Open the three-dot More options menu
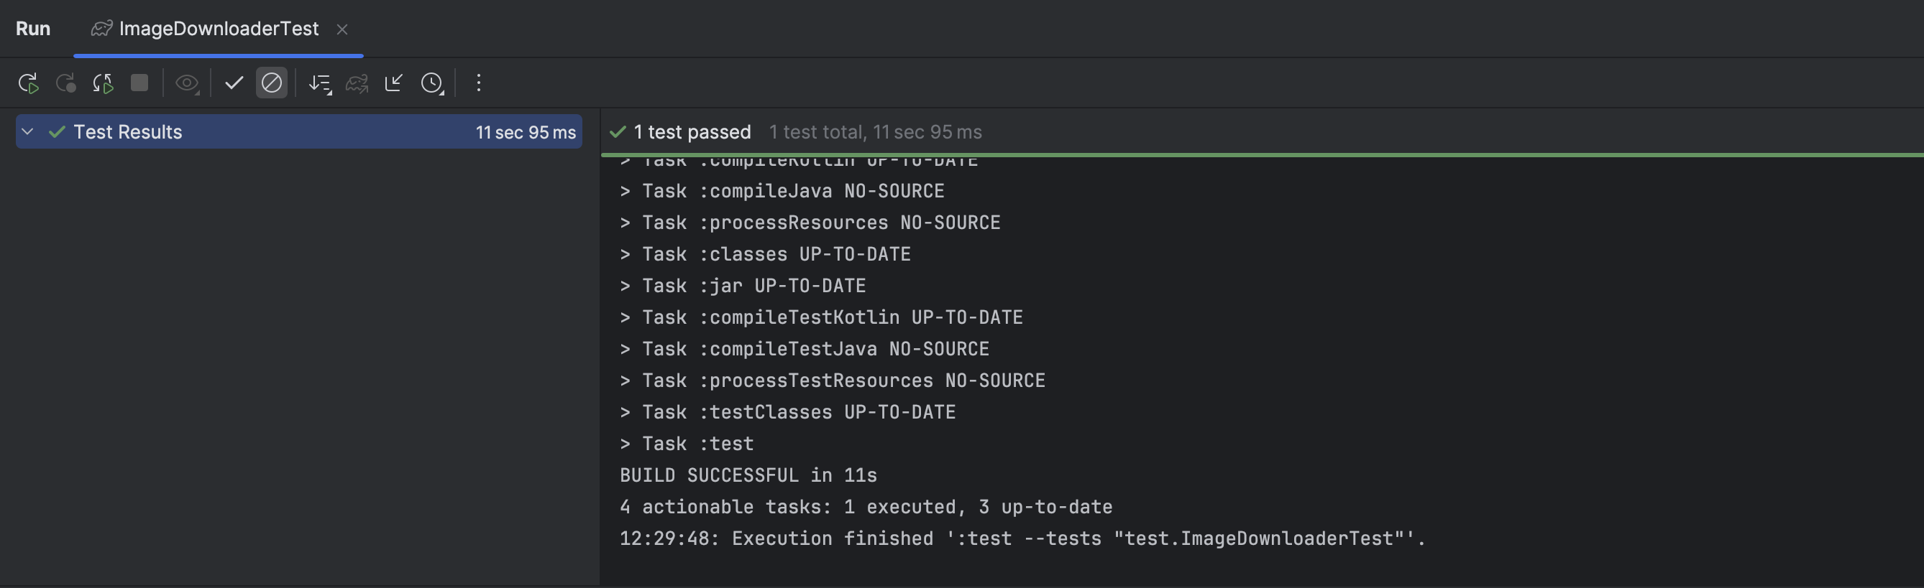 [x=479, y=82]
